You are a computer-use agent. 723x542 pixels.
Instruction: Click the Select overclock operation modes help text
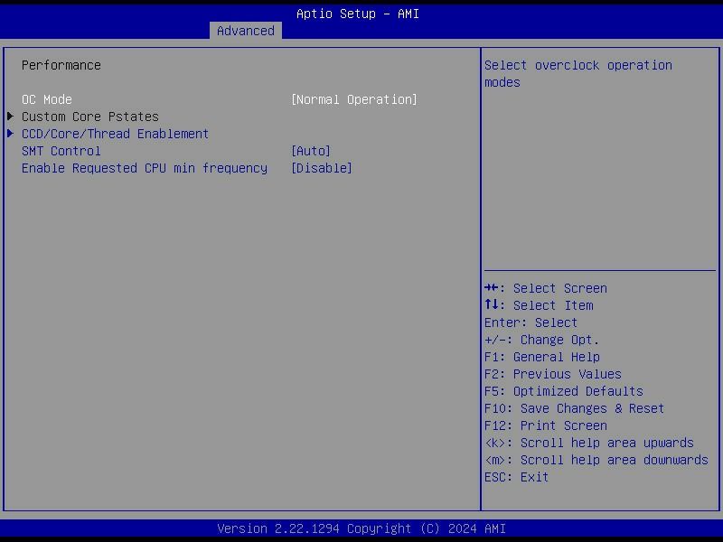tap(578, 74)
